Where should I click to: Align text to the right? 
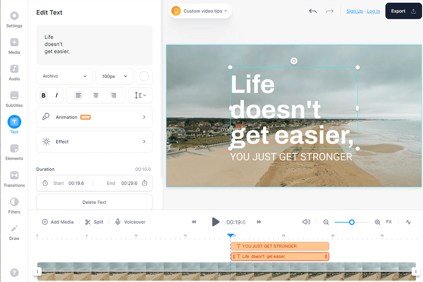[x=114, y=95]
